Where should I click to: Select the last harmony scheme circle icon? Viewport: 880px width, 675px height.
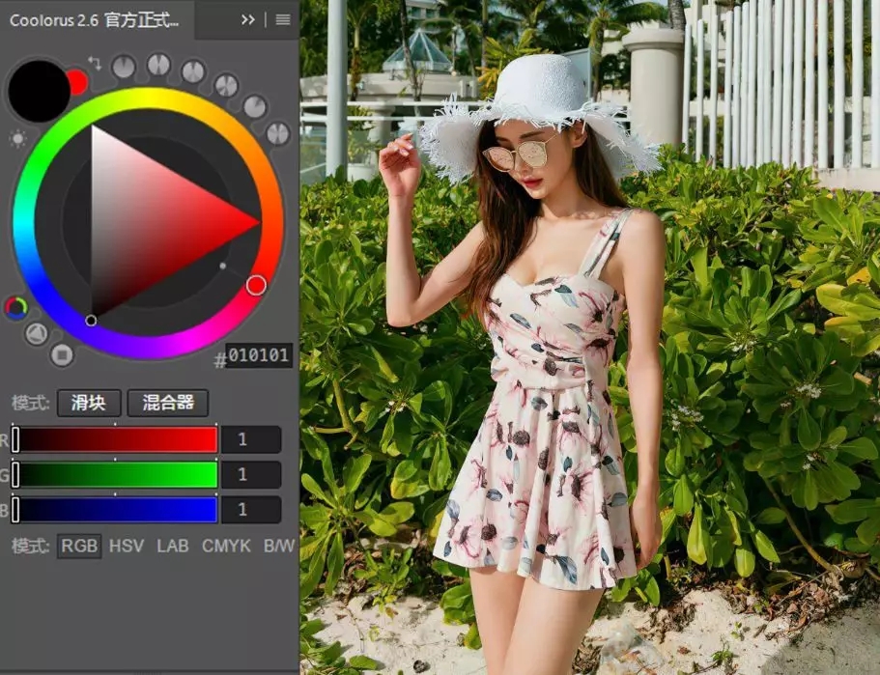coord(278,133)
